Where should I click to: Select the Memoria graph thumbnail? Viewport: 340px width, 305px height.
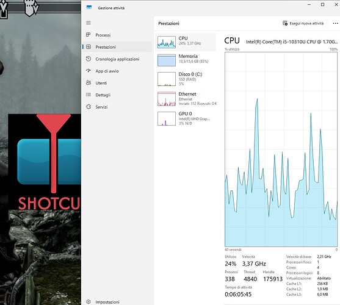click(167, 60)
